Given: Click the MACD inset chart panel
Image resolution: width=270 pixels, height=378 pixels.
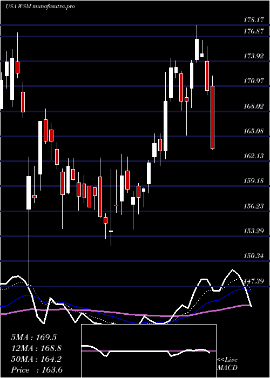Looking at the screenshot, I should 148,351.
